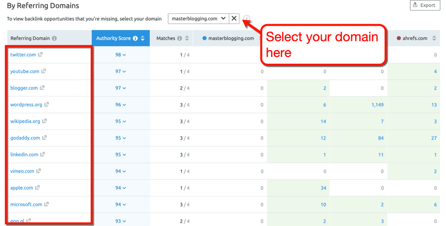This screenshot has width=446, height=226.
Task: Click 11 backlinks value in linkedin.com row
Action: (x=381, y=155)
